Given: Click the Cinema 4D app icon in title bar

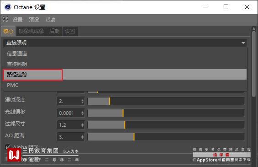Looking at the screenshot, I should pyautogui.click(x=8, y=7).
